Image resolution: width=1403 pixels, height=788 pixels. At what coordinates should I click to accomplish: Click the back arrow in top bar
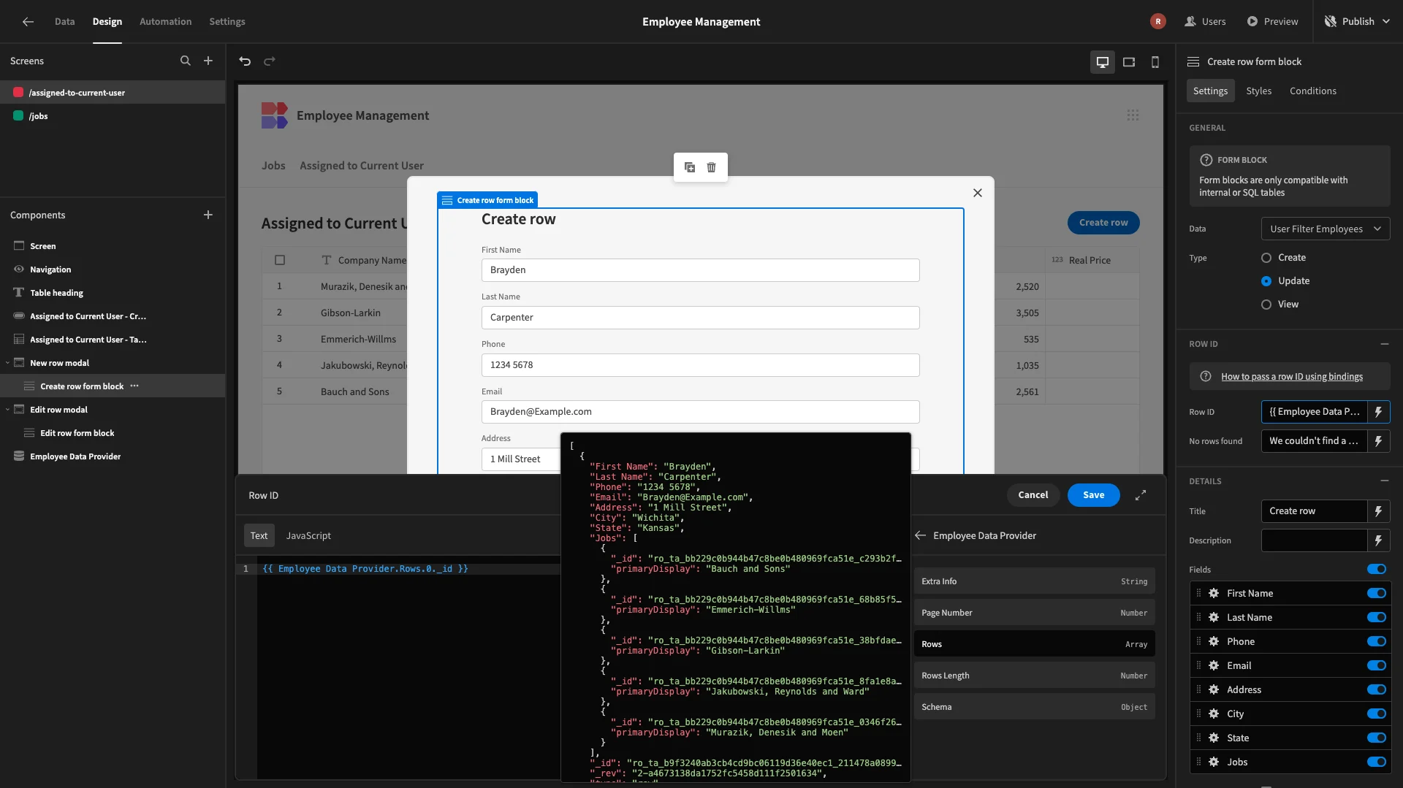pos(28,22)
